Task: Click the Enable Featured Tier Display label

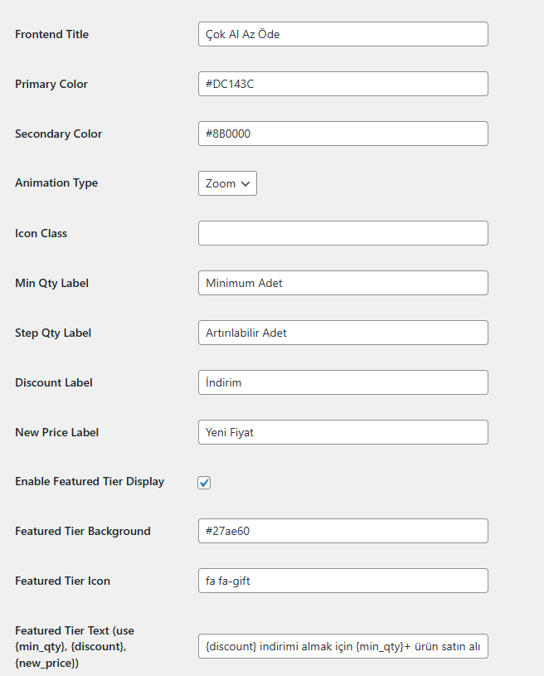Action: tap(90, 482)
